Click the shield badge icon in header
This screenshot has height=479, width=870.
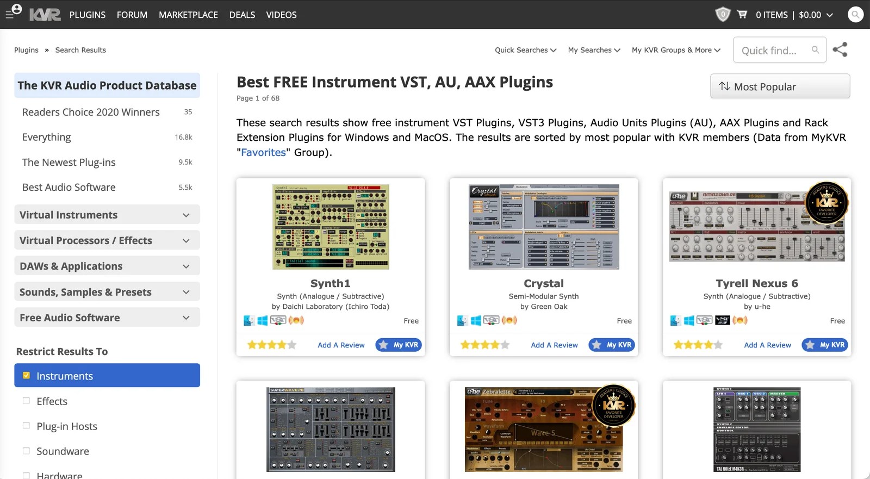723,15
